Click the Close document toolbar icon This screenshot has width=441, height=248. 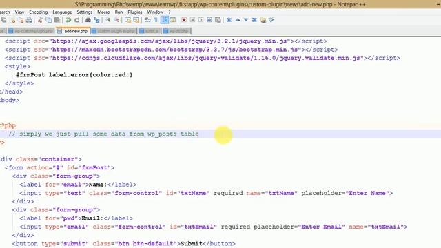click(x=12, y=20)
